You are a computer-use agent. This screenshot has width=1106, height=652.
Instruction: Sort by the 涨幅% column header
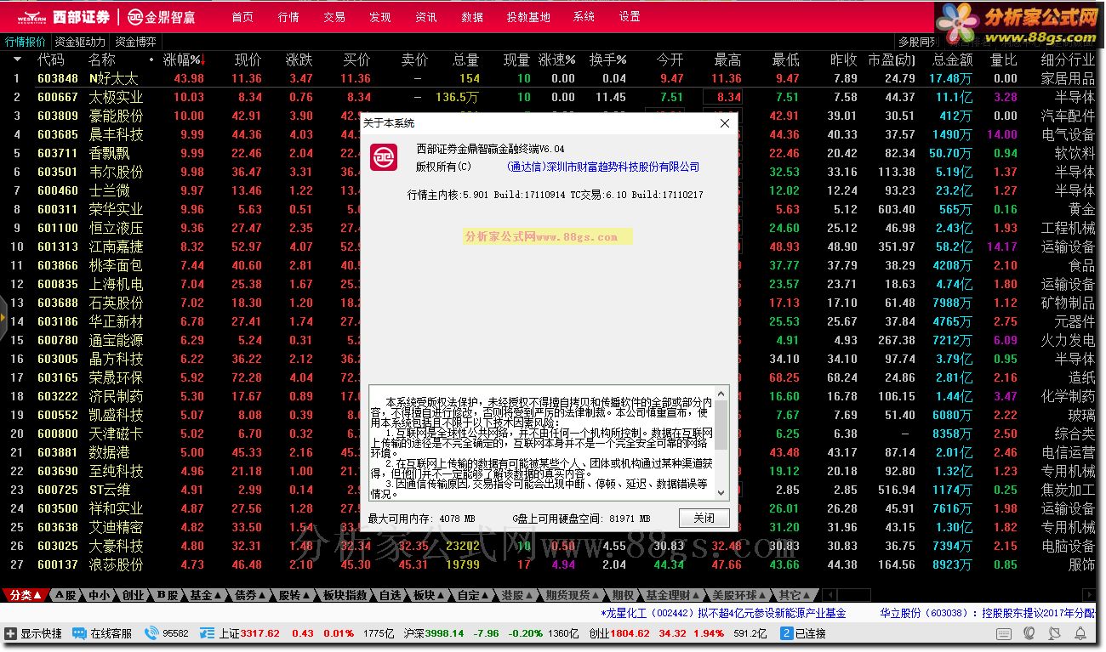pos(182,60)
